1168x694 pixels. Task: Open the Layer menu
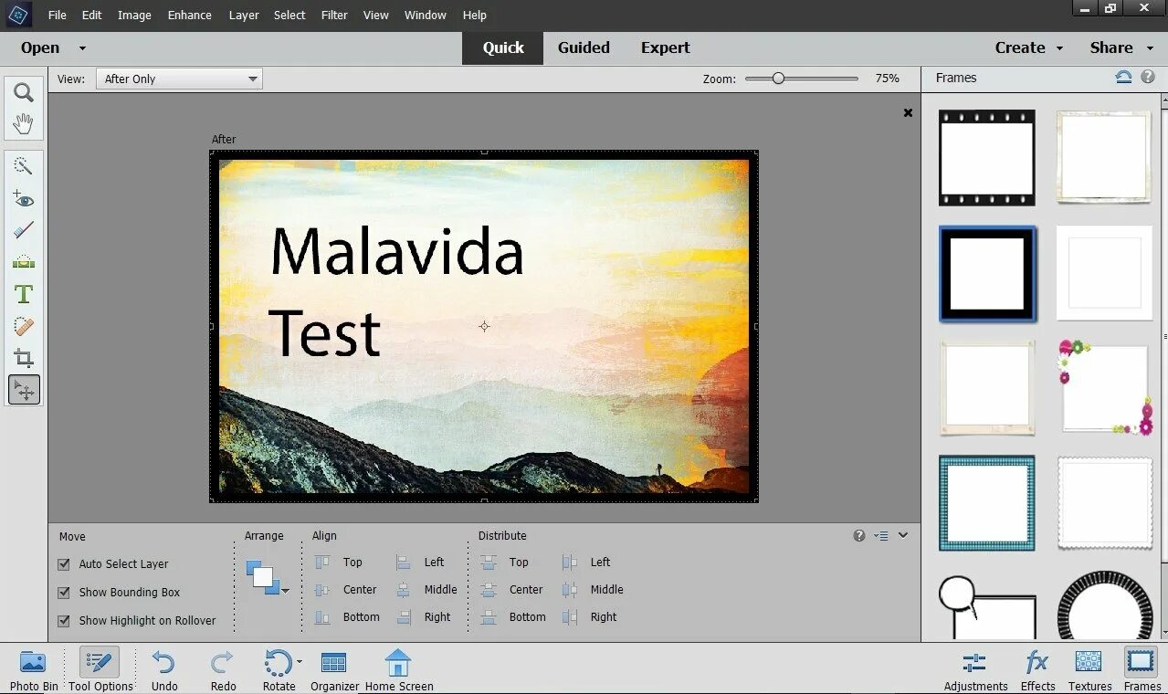244,15
